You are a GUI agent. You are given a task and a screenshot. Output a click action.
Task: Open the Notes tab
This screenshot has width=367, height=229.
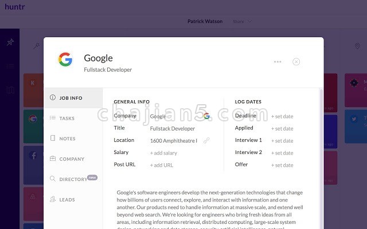[67, 139]
